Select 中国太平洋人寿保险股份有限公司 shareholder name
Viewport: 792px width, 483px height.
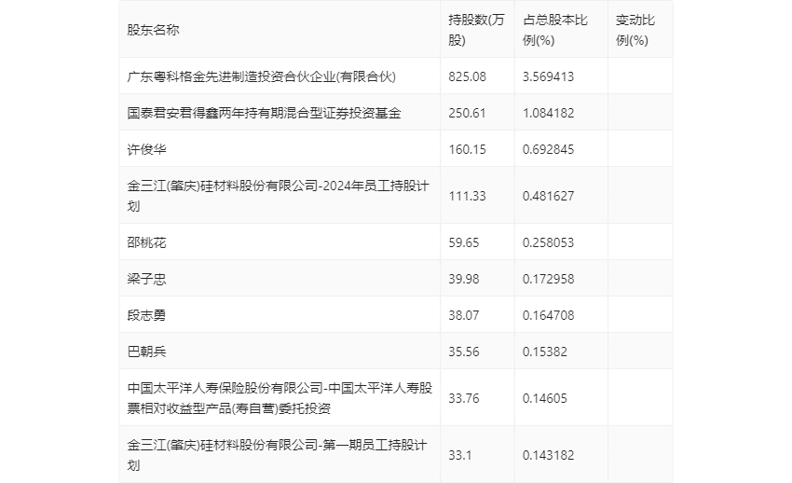coord(280,398)
